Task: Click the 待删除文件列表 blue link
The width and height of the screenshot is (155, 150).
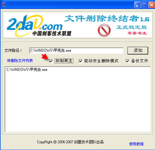Action: click(20, 61)
